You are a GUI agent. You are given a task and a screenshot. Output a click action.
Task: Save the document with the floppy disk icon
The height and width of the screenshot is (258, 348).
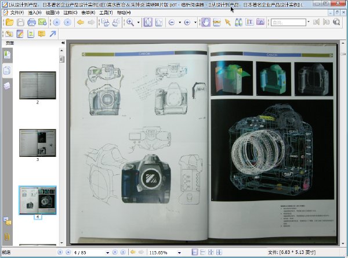click(x=20, y=22)
